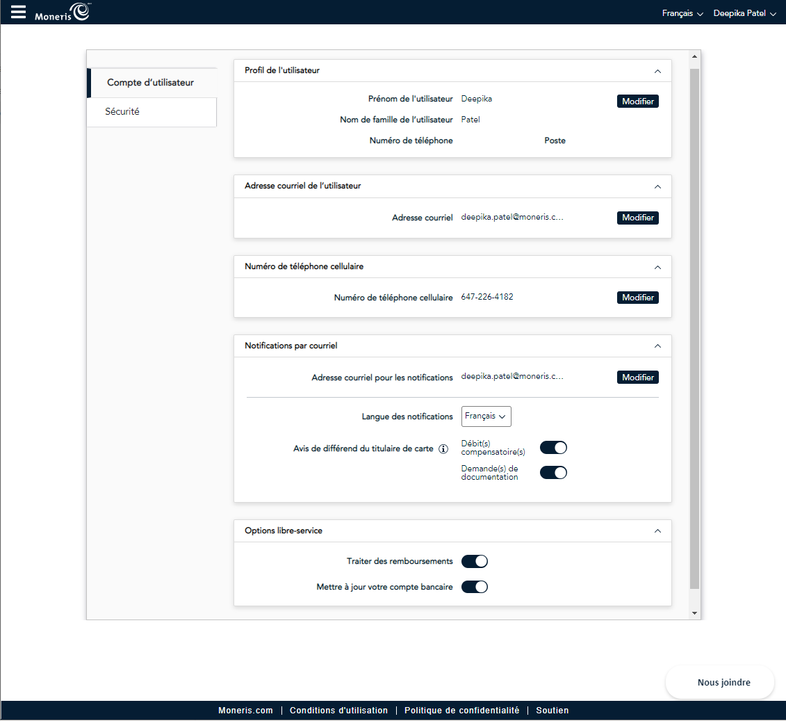Open the Français language menu in header
The height and width of the screenshot is (721, 786).
click(682, 13)
